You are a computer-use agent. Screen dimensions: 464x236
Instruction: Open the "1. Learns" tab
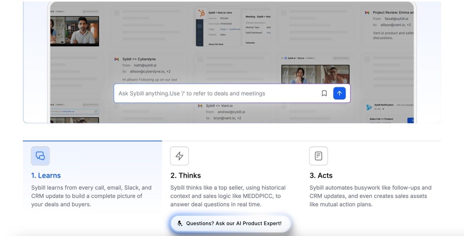46,175
